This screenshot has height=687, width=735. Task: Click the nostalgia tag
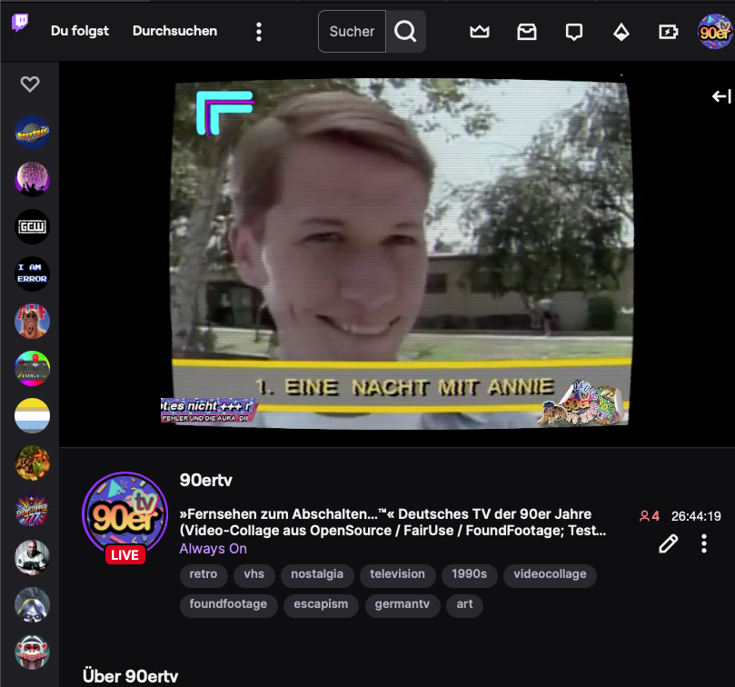(x=317, y=574)
